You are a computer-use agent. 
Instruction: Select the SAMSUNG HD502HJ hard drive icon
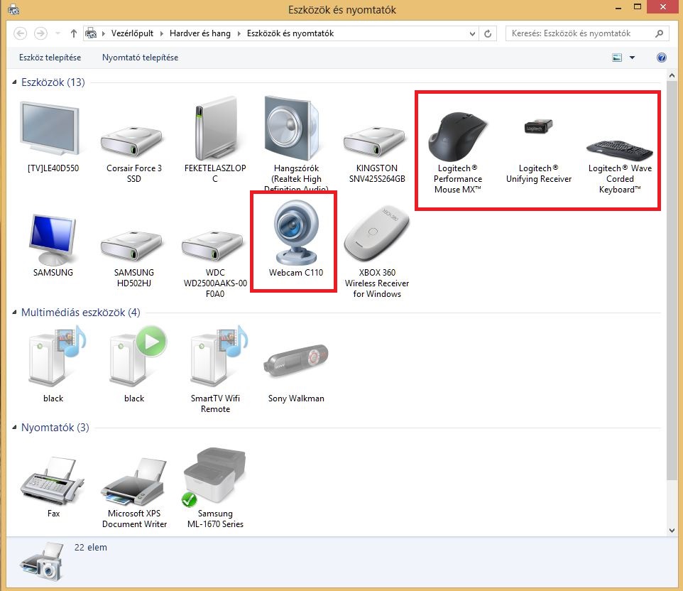[x=131, y=246]
